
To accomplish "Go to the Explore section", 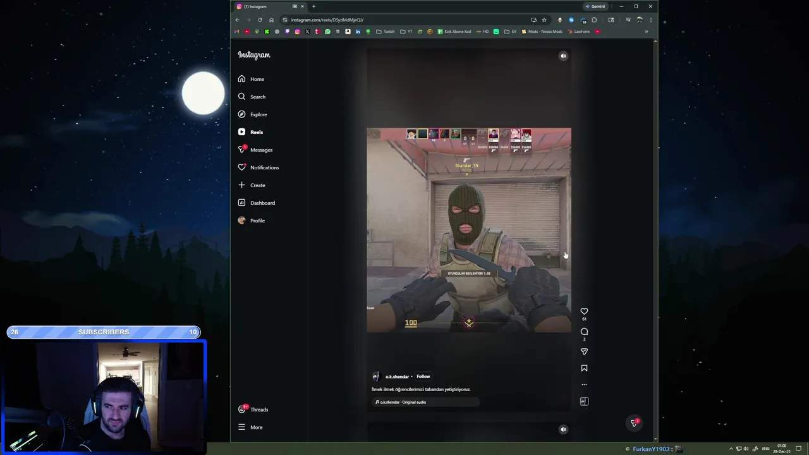I will [252, 114].
